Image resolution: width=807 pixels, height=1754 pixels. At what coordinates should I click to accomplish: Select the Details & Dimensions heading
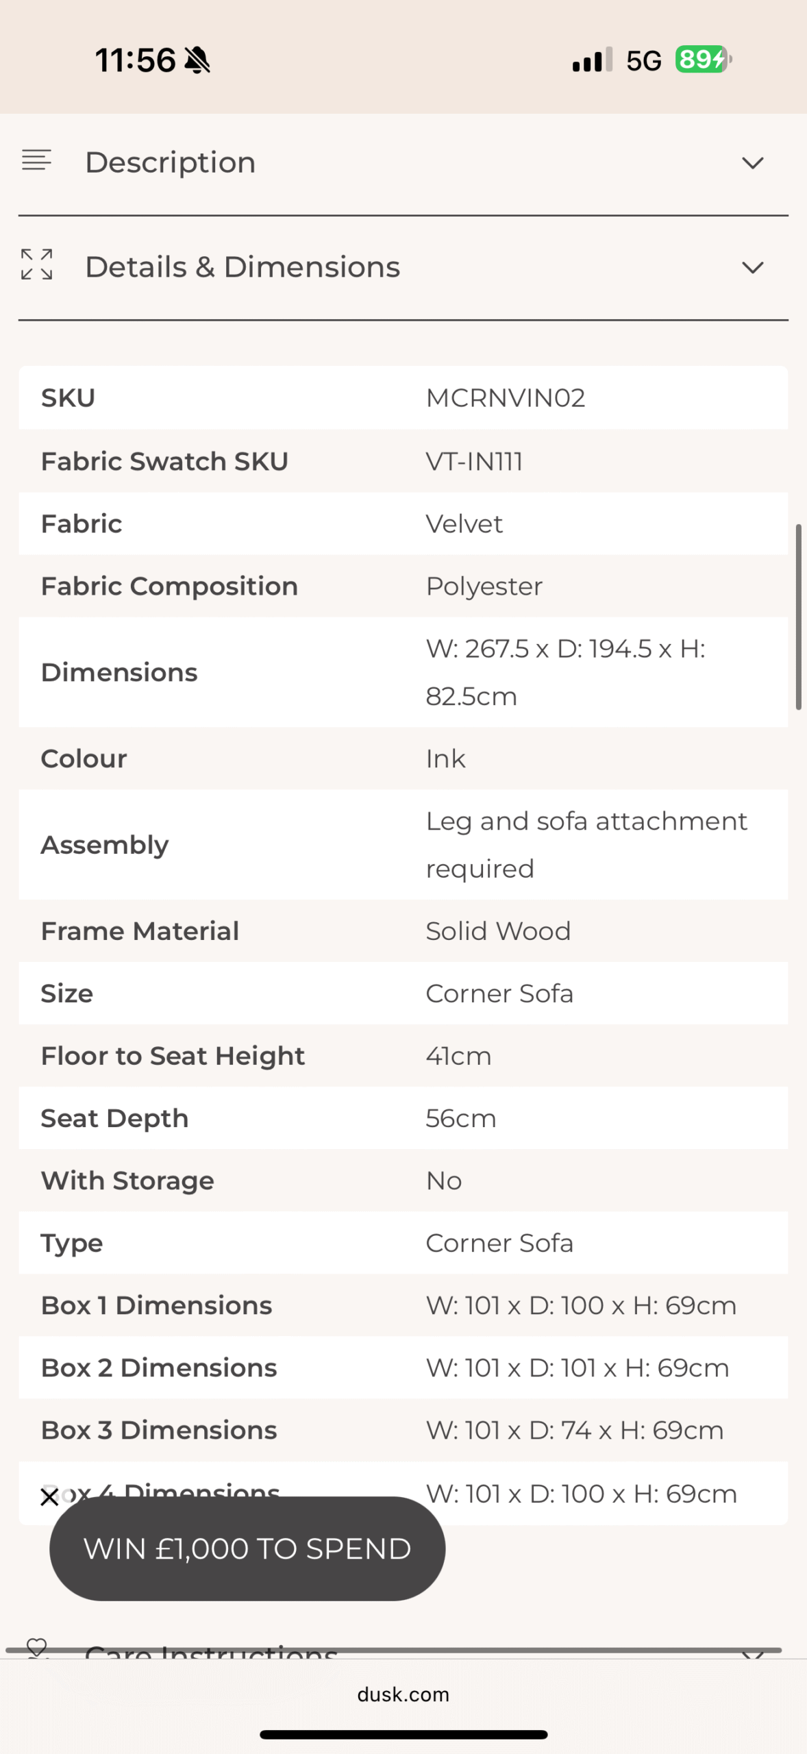(x=243, y=267)
